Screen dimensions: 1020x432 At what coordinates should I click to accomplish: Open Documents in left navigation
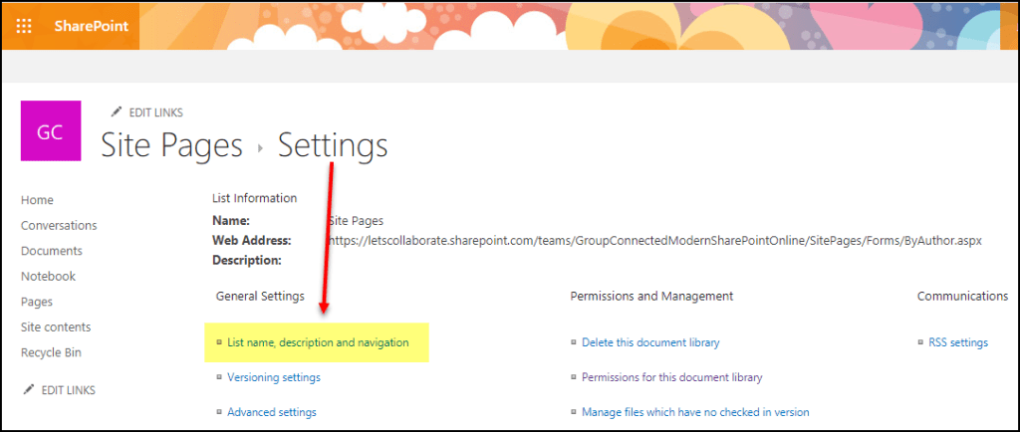(x=52, y=251)
